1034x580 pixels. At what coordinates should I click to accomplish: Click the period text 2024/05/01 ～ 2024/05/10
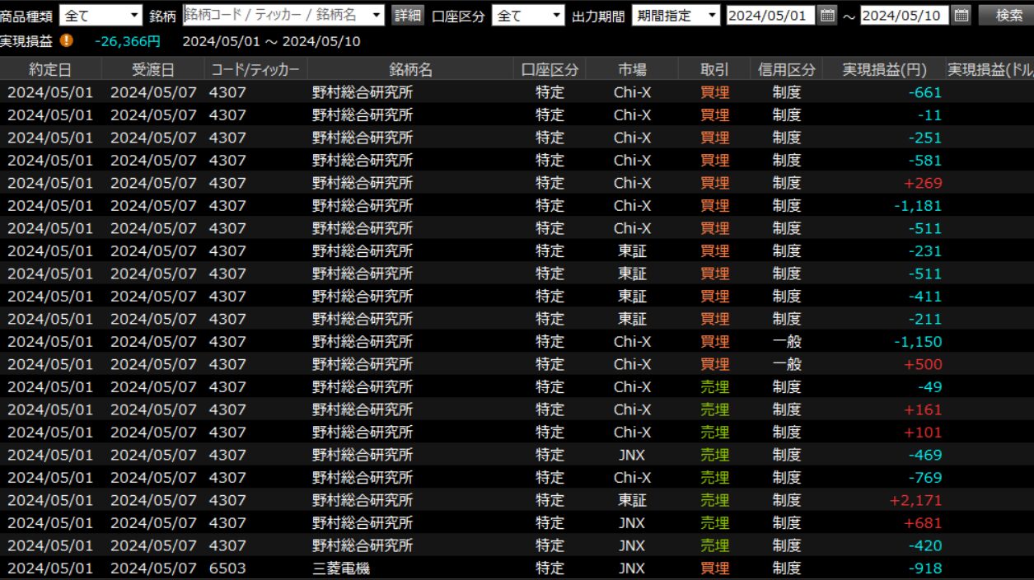(x=271, y=41)
